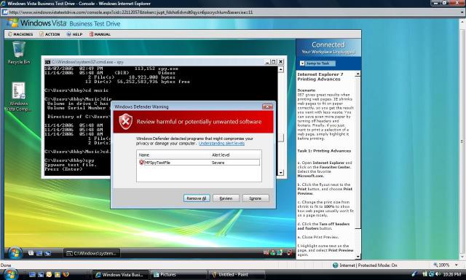Select the MPSpyTestFile row in the list
Screen dimensions: 466x280
coord(199,163)
